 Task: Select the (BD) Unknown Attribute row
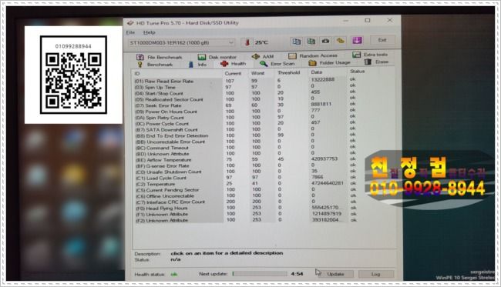coord(245,153)
